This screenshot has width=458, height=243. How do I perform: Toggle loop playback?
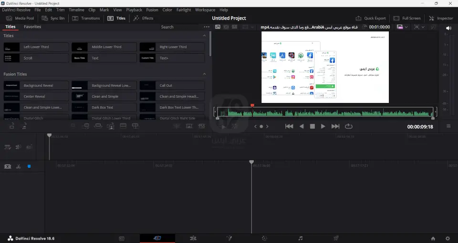(x=348, y=126)
